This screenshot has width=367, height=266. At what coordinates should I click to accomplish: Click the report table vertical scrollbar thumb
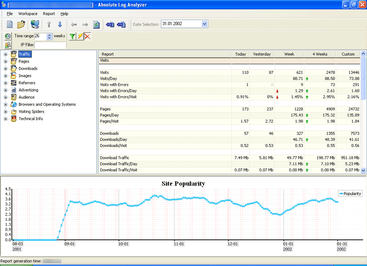363,78
